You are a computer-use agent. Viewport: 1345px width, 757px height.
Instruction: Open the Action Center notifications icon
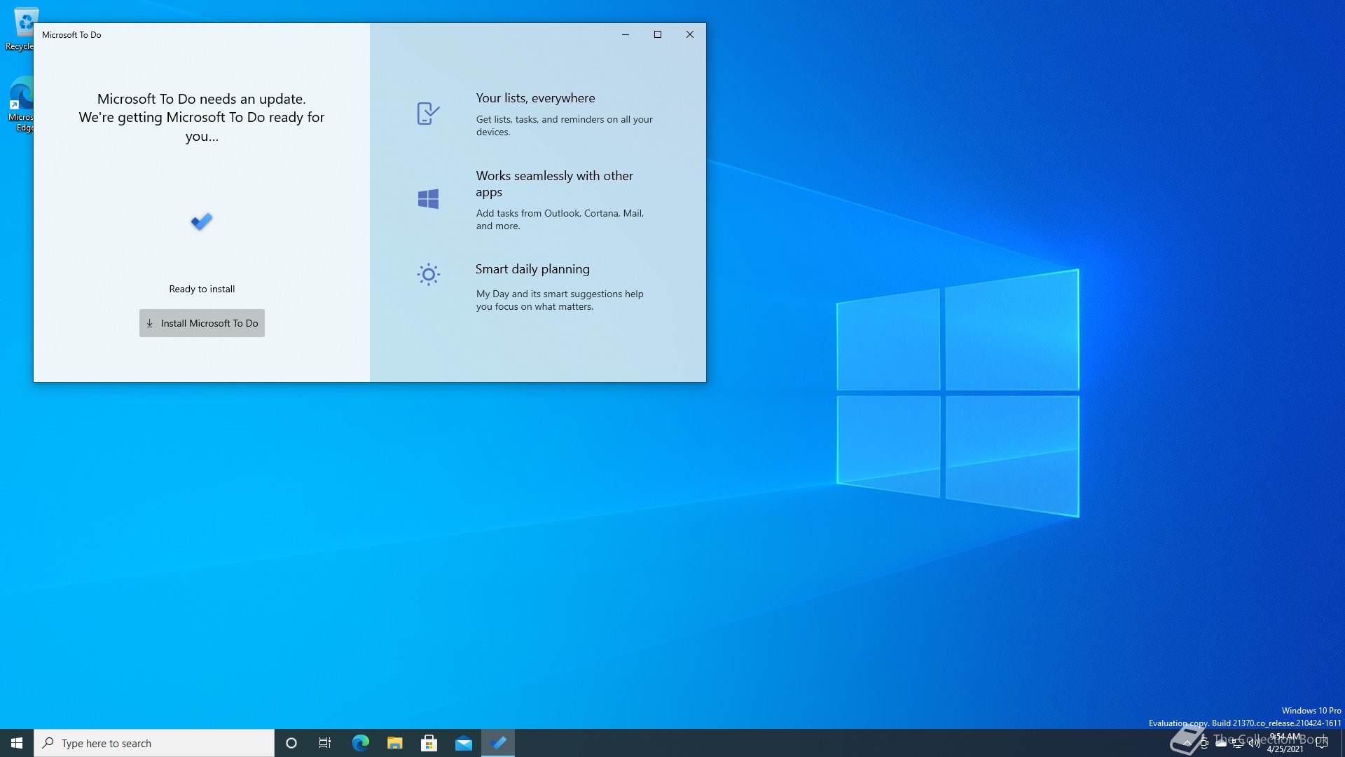click(x=1322, y=743)
